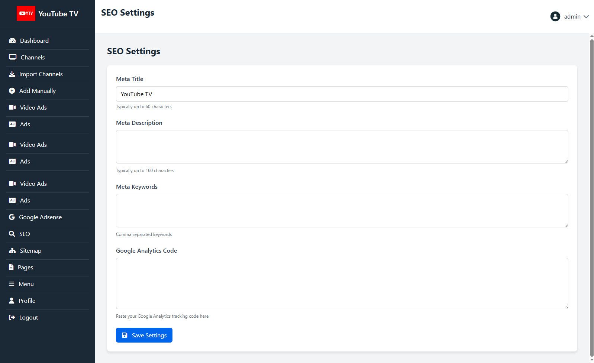
Task: Click the Logout arrow icon
Action: [12, 318]
